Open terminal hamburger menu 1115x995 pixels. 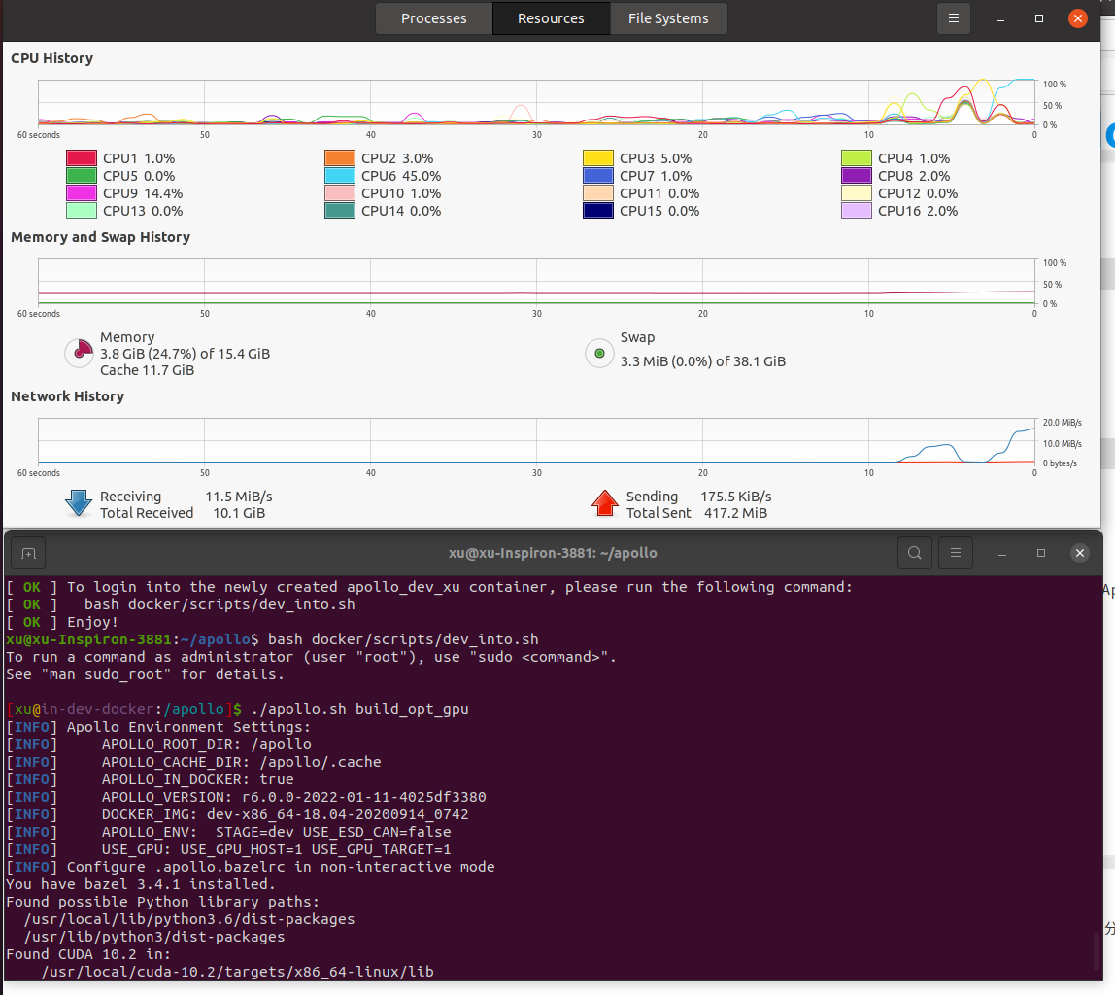pos(956,553)
